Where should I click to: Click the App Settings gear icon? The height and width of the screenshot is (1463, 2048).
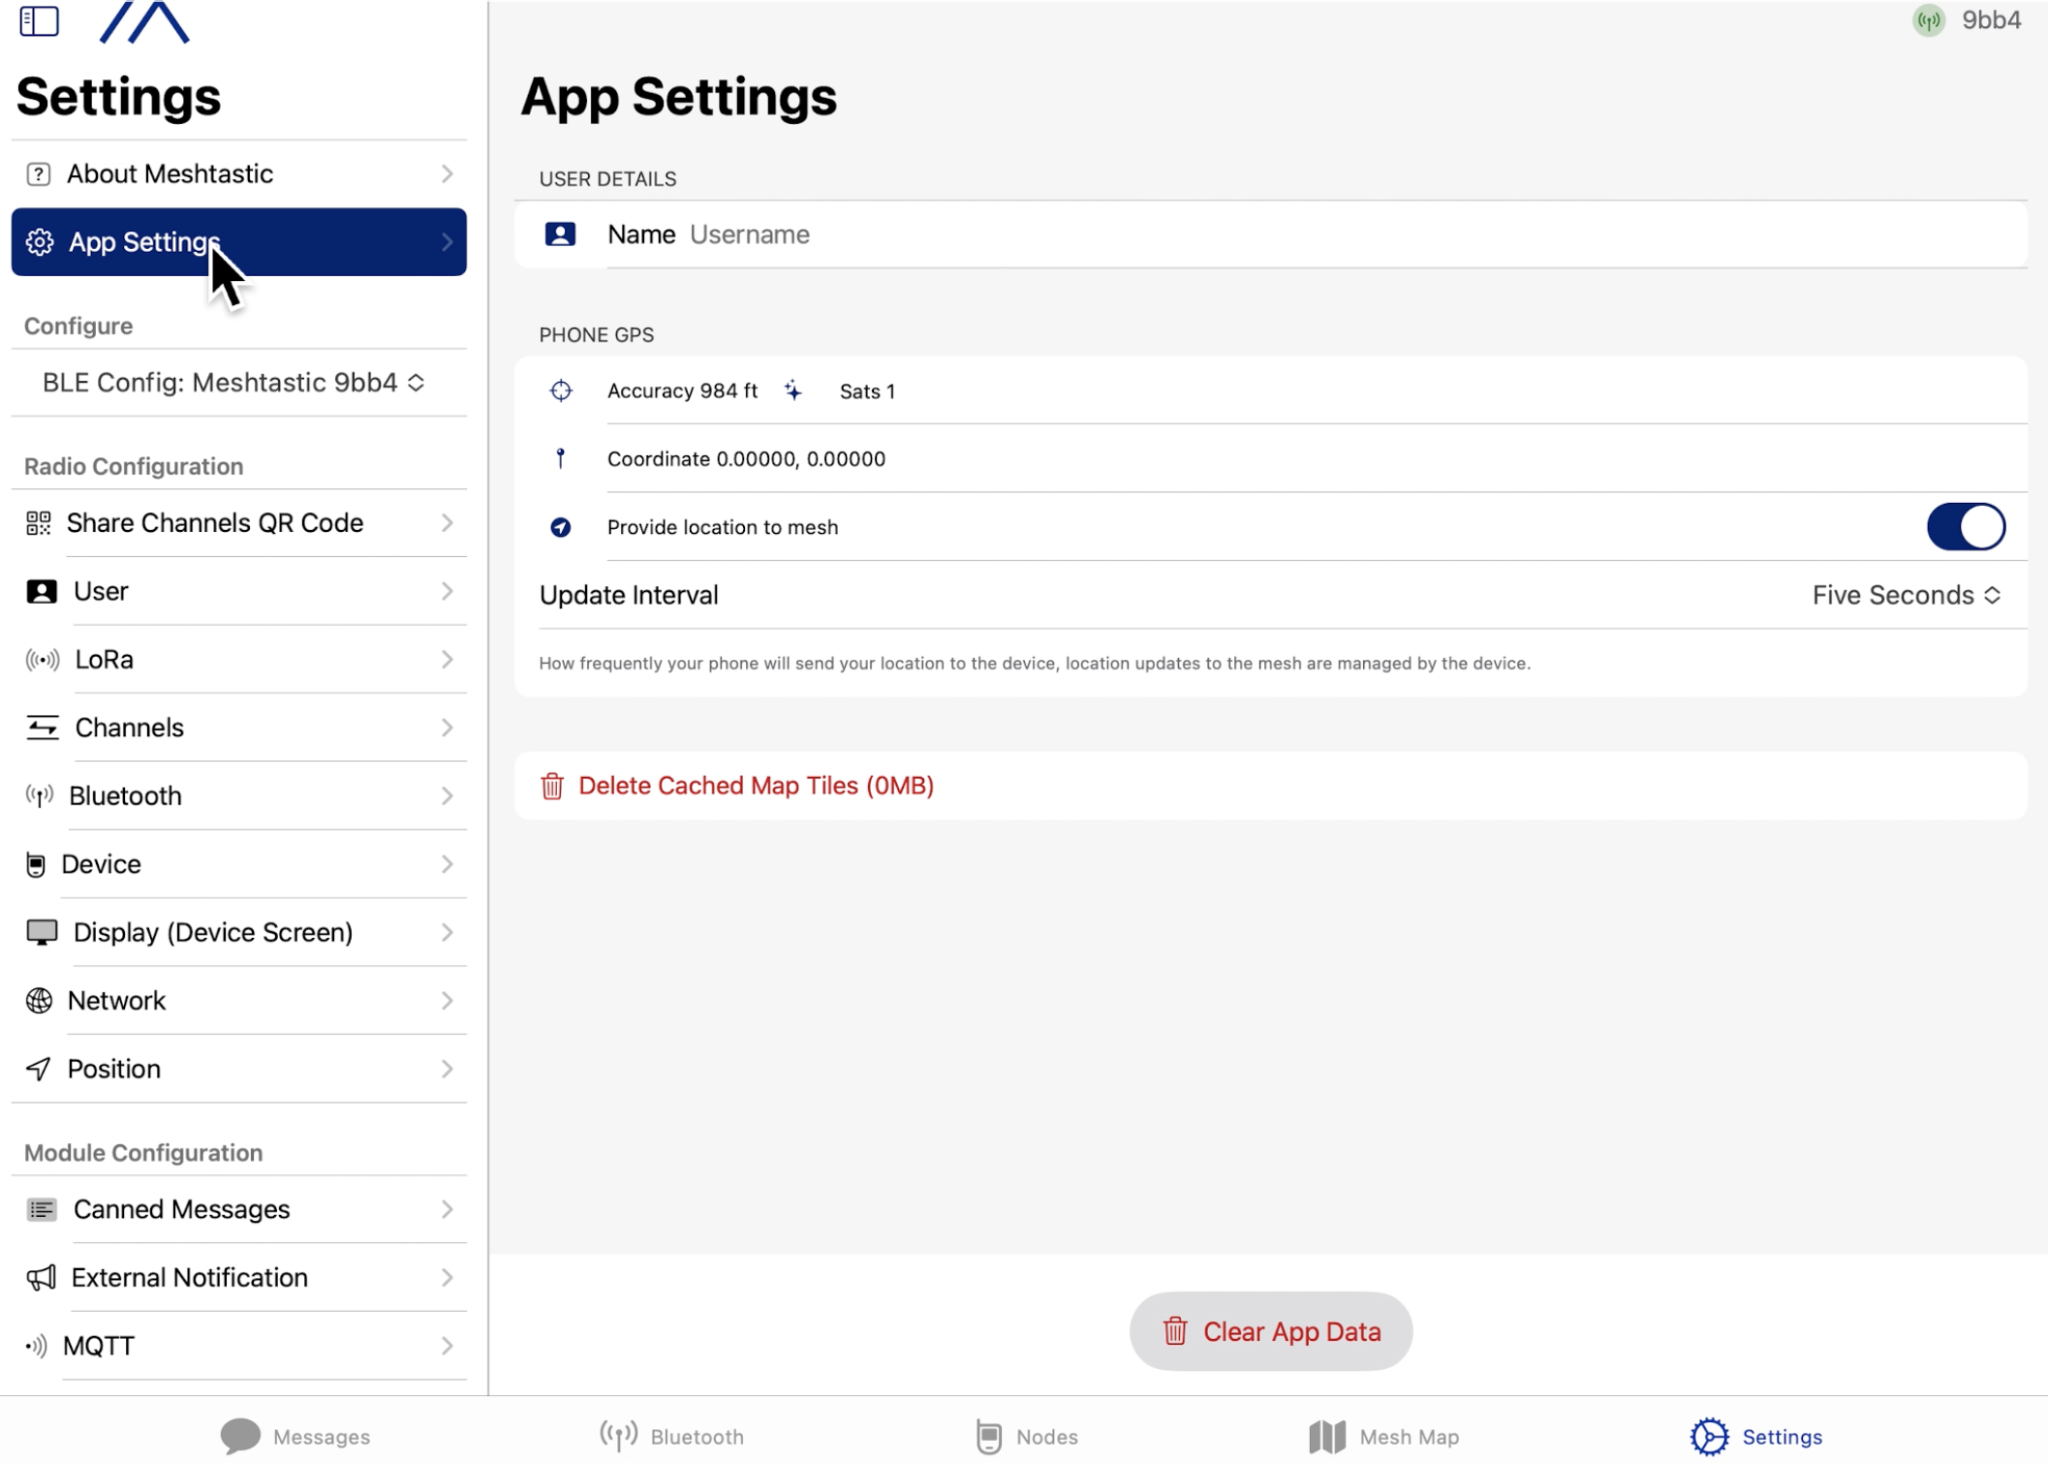(x=40, y=242)
